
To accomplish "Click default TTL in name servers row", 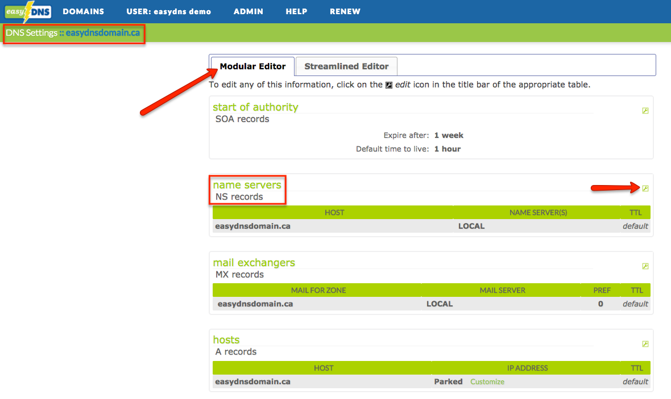I will 635,226.
